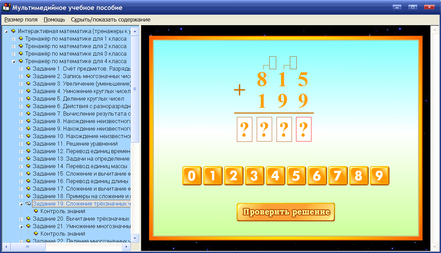Click book icon of Задание 9
The image size is (441, 253).
[28, 129]
